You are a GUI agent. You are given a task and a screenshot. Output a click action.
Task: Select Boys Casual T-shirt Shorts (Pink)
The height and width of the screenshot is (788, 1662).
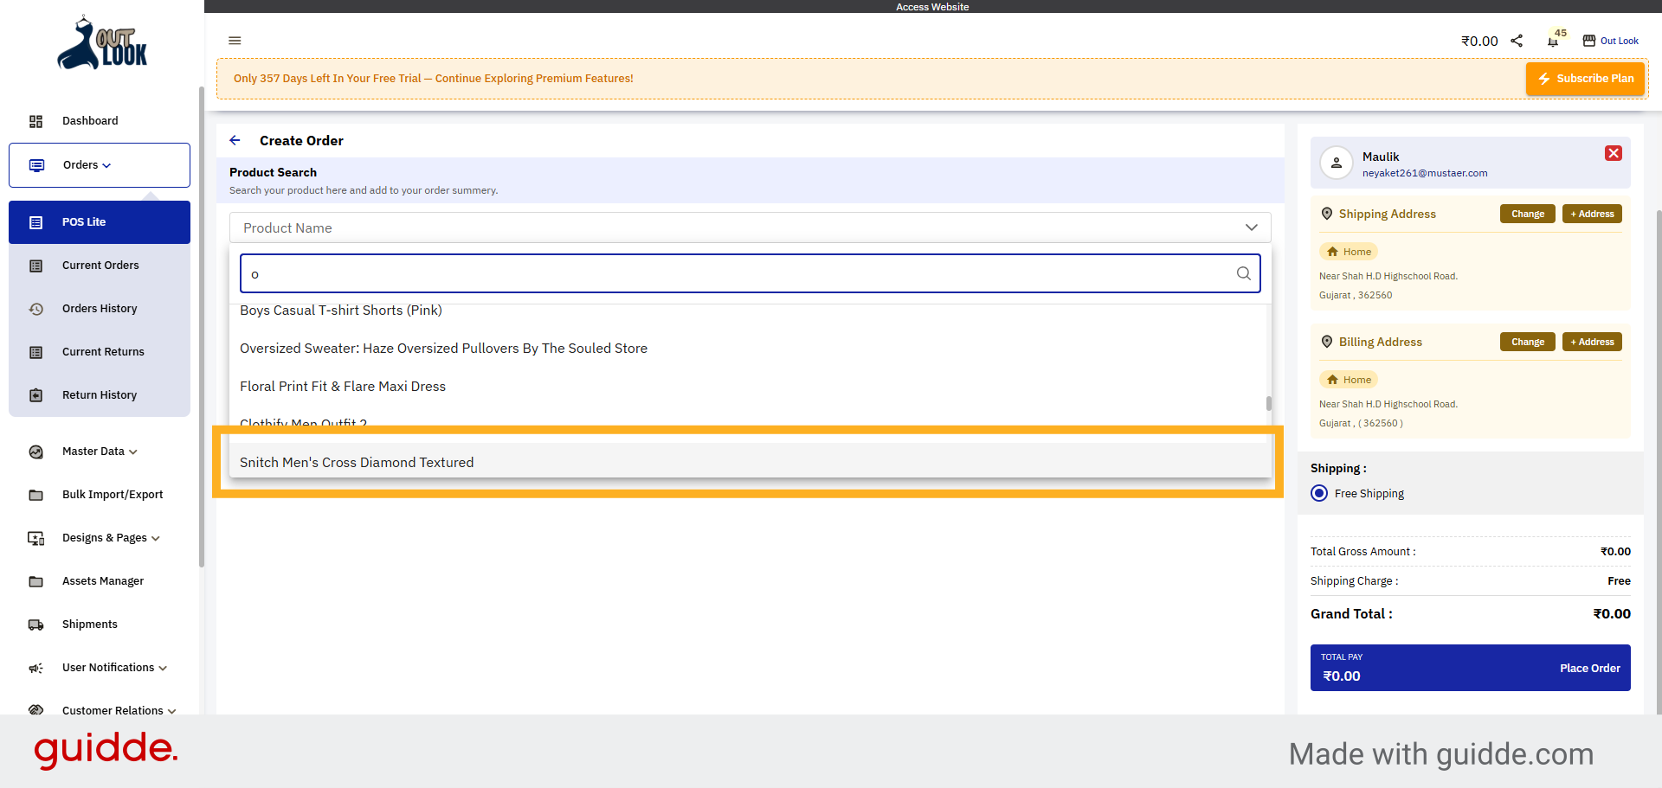tap(341, 311)
